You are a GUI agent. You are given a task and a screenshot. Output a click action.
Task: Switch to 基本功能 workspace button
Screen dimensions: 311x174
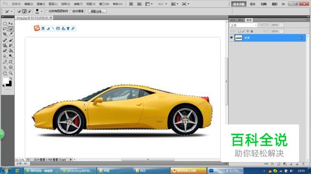coord(239,4)
